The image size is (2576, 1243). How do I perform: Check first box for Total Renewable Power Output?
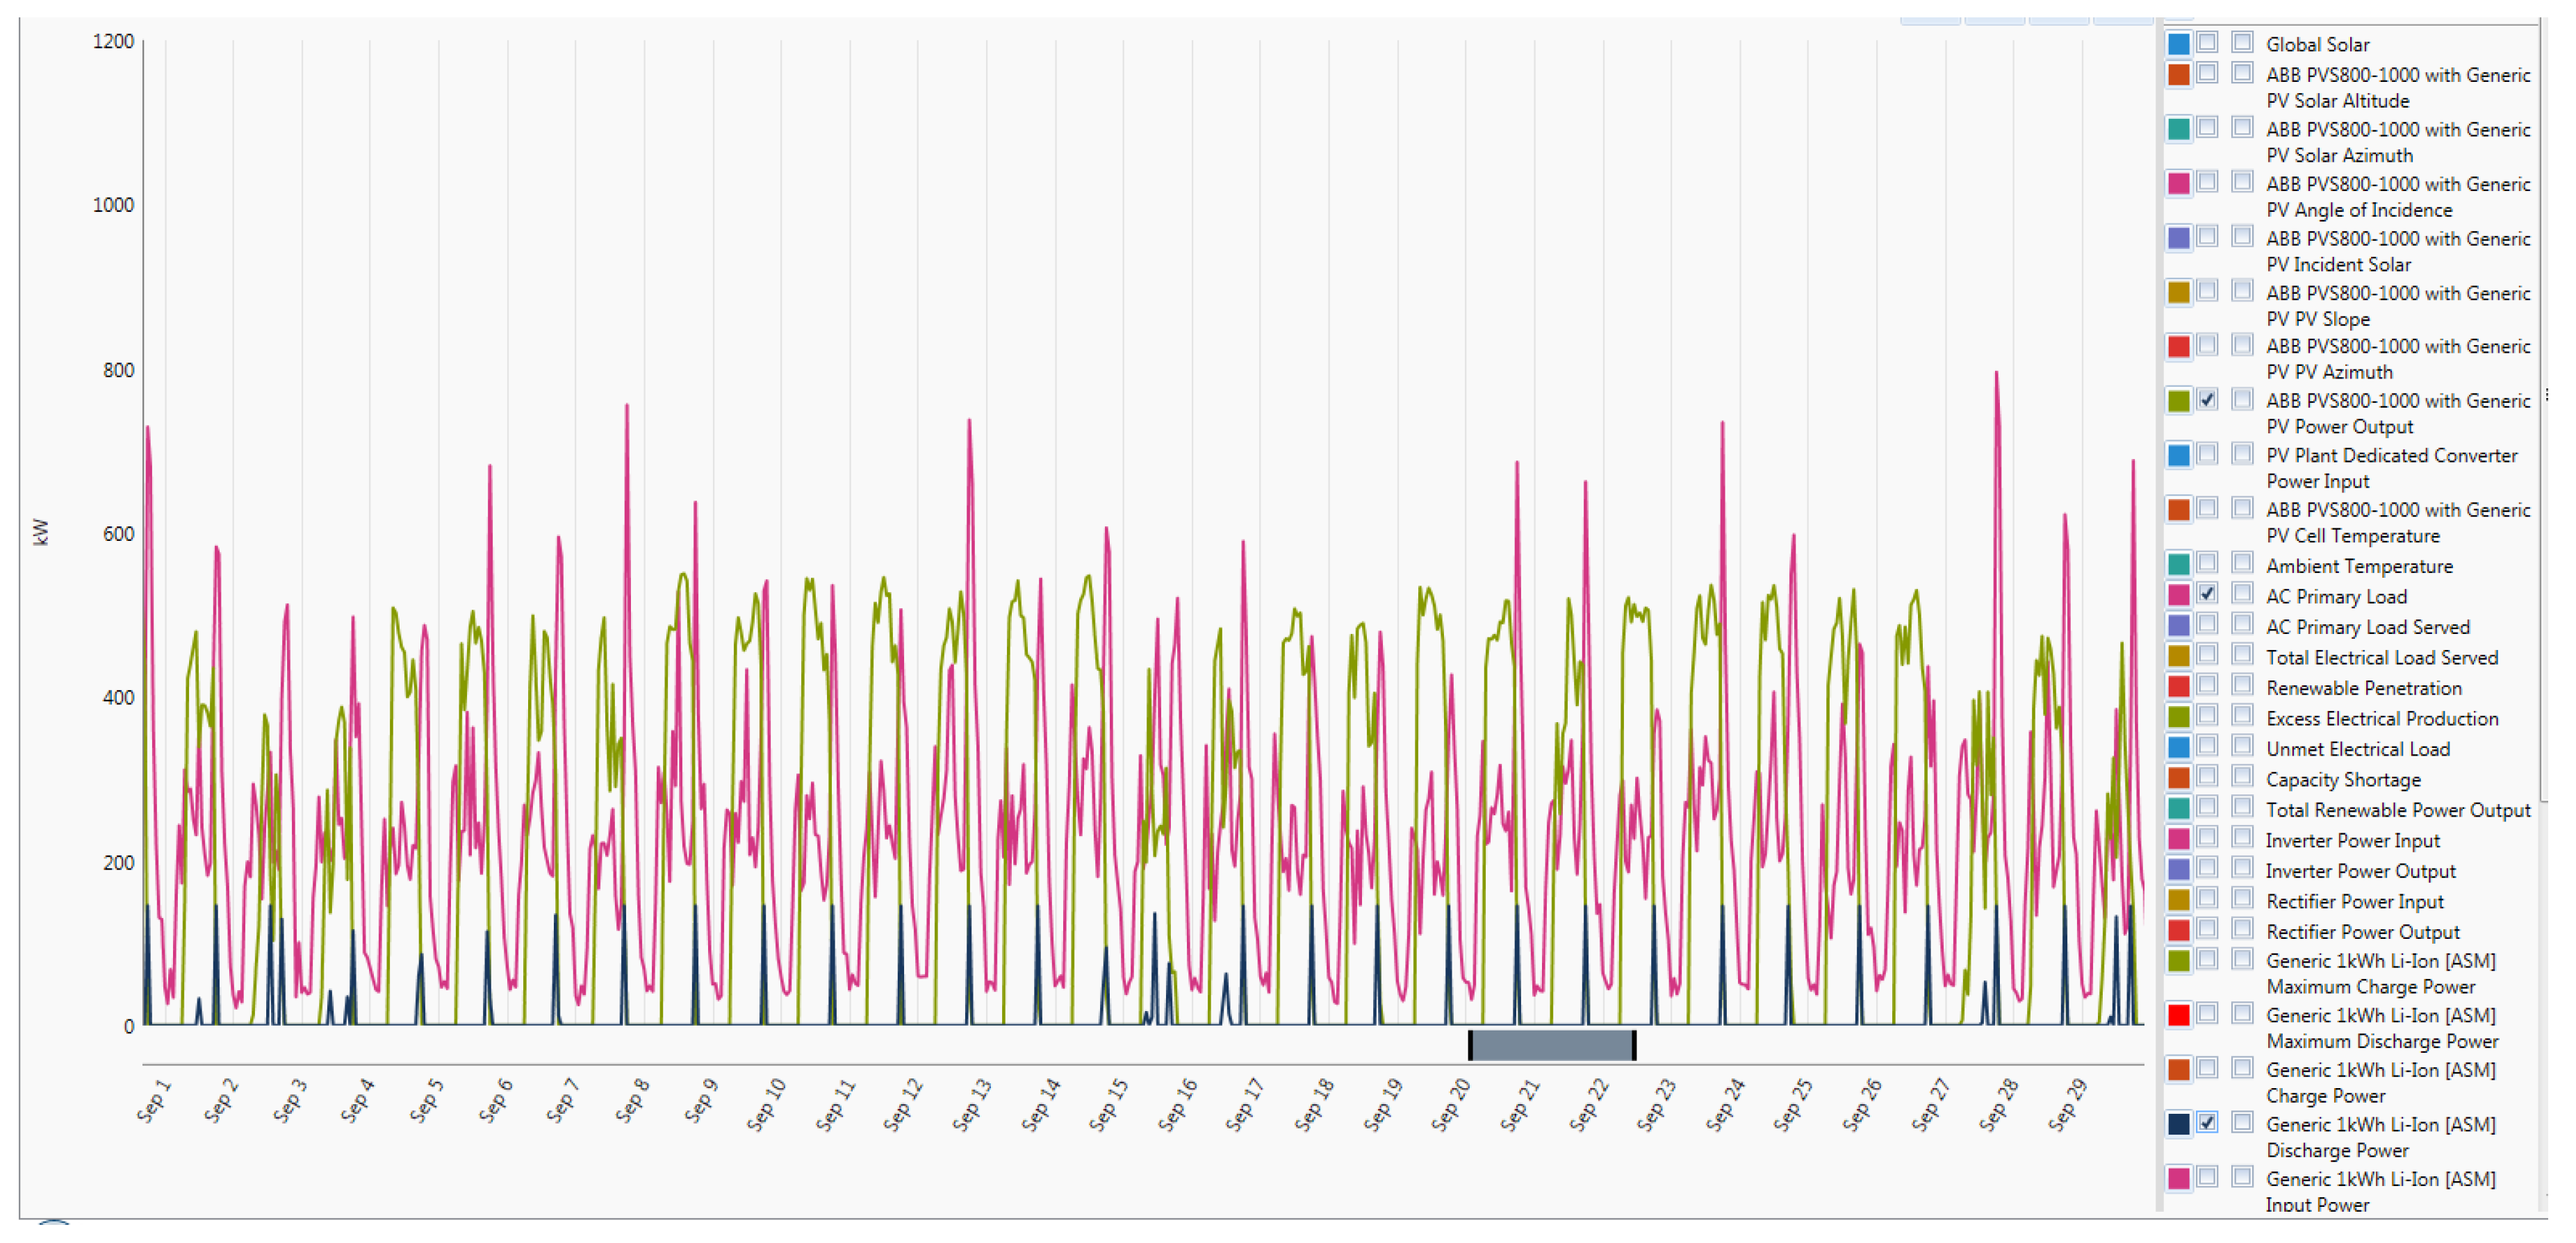2207,806
